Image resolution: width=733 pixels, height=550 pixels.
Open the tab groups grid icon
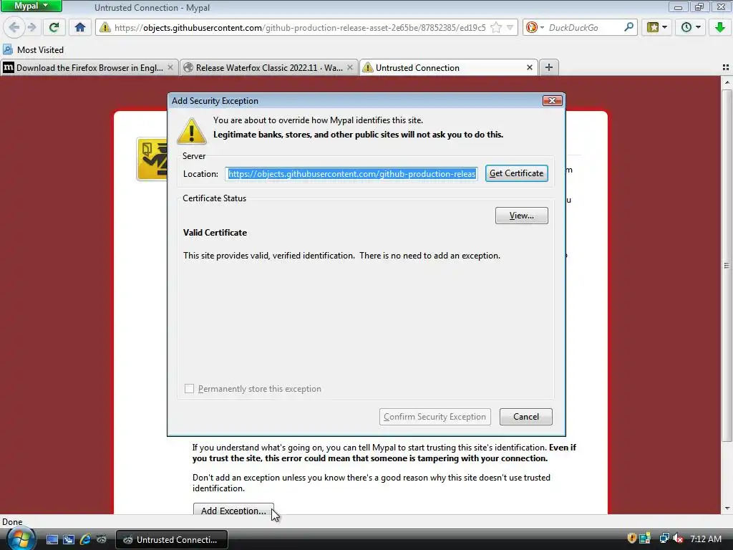tap(726, 68)
